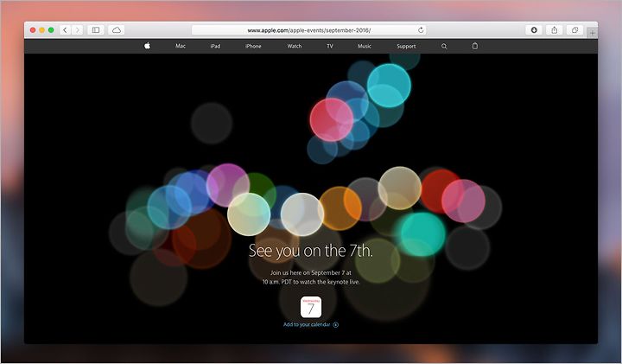Minimize Safari with the yellow button
This screenshot has width=622, height=364.
42,29
